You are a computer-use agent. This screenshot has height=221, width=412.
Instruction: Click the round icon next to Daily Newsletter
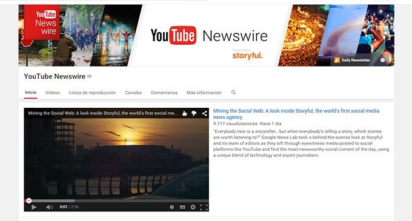[382, 60]
